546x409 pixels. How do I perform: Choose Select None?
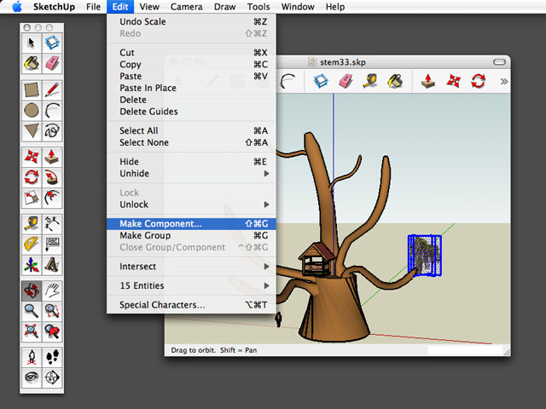[x=191, y=142]
